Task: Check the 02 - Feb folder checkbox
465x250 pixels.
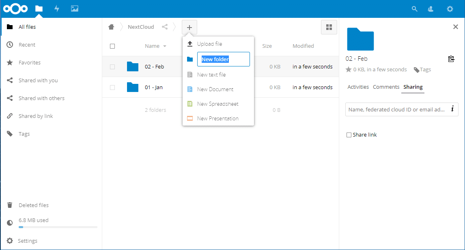Action: (112, 67)
